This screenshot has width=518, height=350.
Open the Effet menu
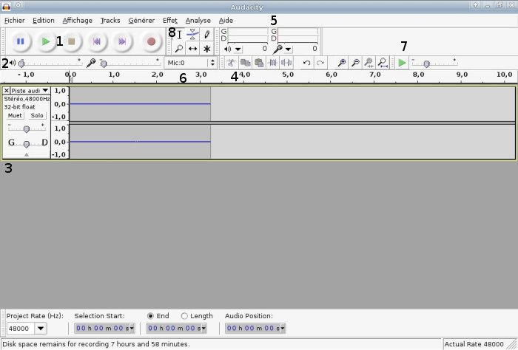point(169,21)
